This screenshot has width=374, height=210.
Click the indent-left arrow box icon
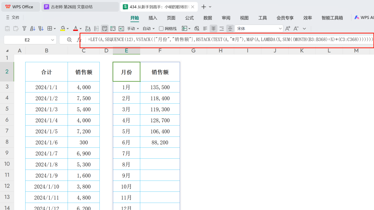pos(121,28)
